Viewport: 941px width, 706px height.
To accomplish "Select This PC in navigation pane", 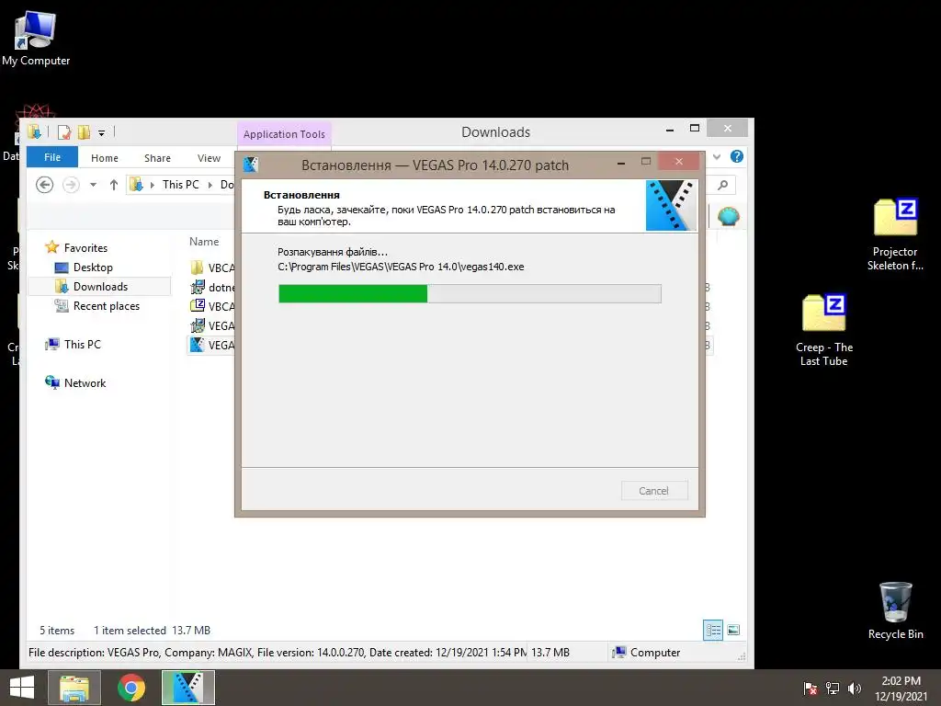I will point(82,344).
